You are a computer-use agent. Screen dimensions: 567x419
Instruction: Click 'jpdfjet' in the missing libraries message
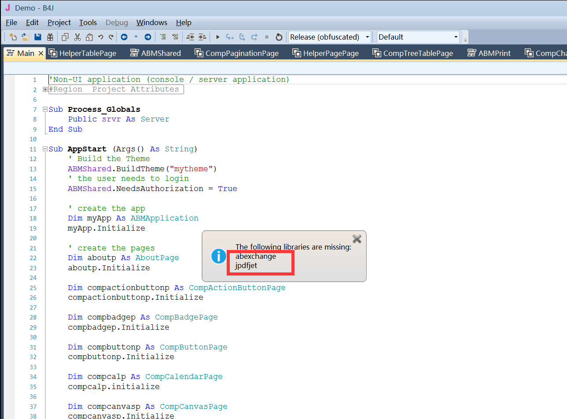[246, 265]
